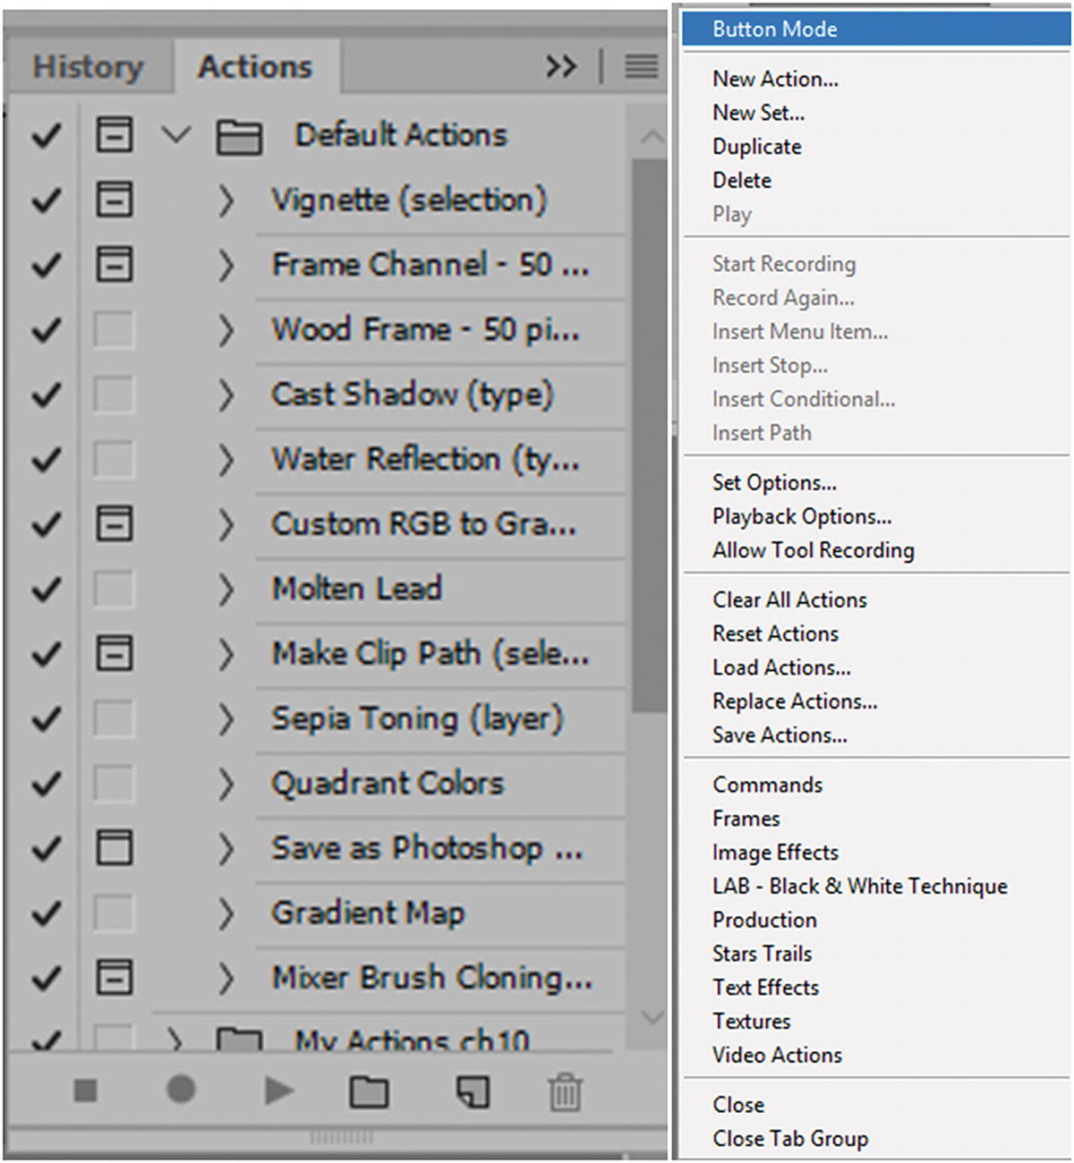Image resolution: width=1074 pixels, height=1163 pixels.
Task: Expand the Gradient Map action steps
Action: coord(226,913)
